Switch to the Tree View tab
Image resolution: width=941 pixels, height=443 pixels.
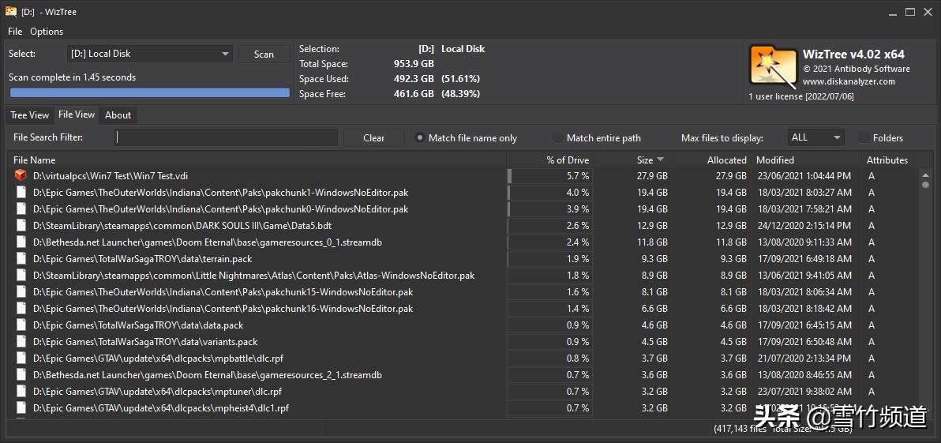coord(29,115)
